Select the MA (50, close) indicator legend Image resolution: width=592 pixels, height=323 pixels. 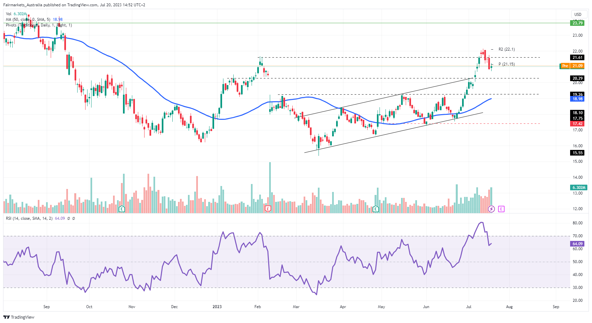(28, 20)
